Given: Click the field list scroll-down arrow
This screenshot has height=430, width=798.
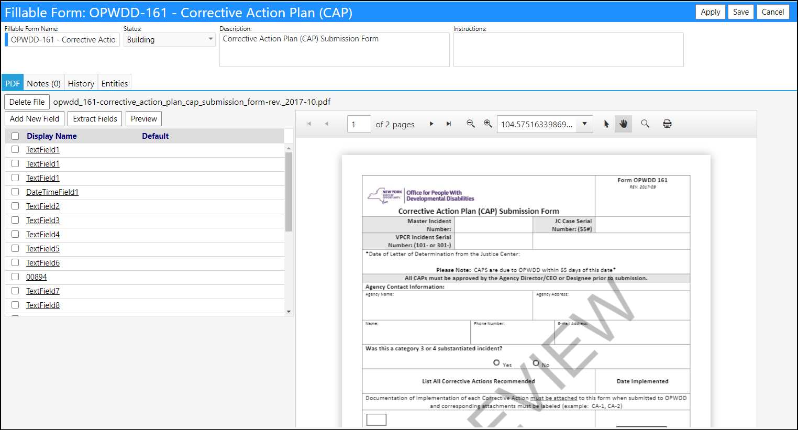Looking at the screenshot, I should point(289,312).
